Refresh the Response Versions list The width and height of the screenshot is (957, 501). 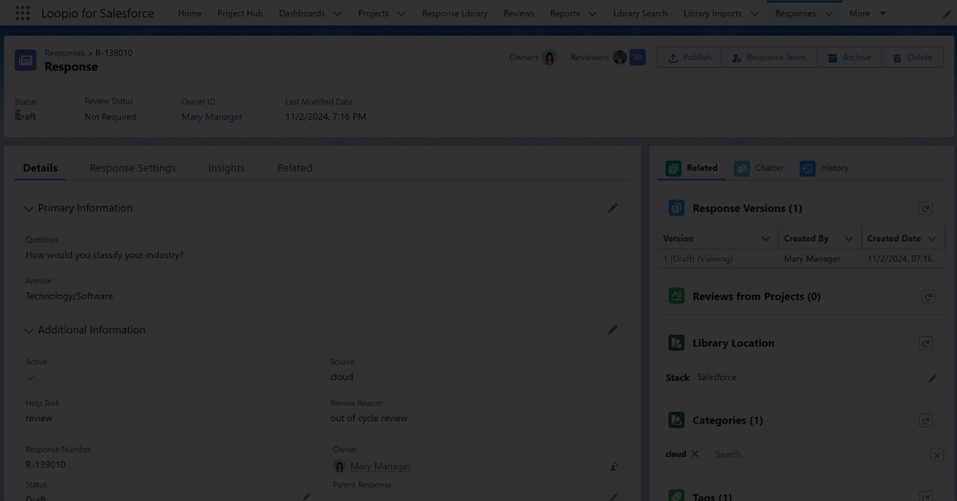click(x=925, y=208)
